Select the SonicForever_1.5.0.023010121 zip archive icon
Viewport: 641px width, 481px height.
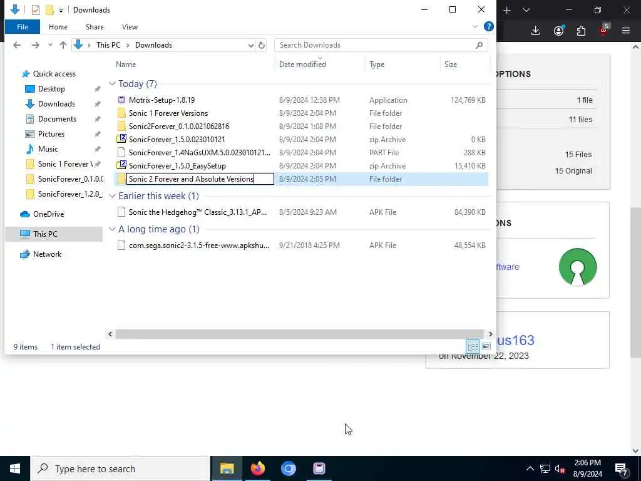pyautogui.click(x=121, y=140)
